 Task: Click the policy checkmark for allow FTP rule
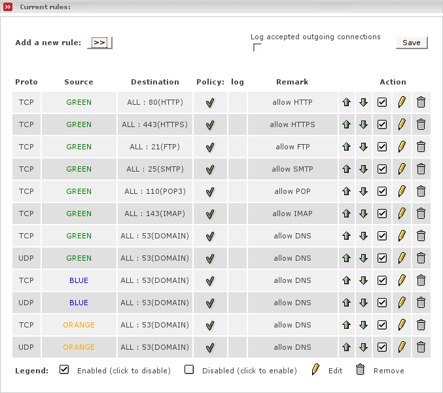210,147
